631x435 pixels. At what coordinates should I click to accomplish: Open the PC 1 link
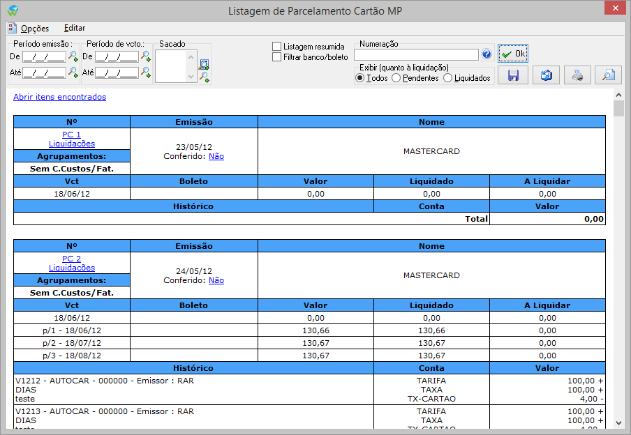(71, 135)
